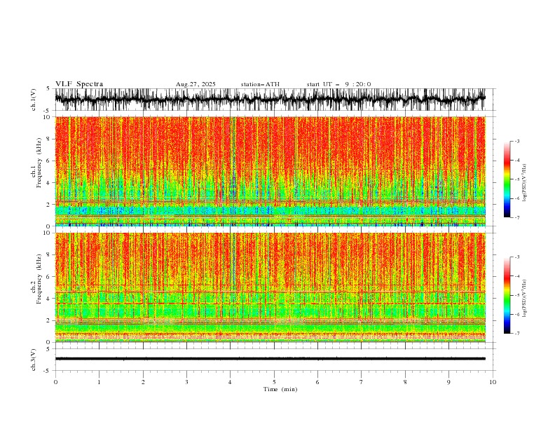Click the log(PSD) label beside ch.1 color bar
This screenshot has width=555, height=429.
[526, 183]
